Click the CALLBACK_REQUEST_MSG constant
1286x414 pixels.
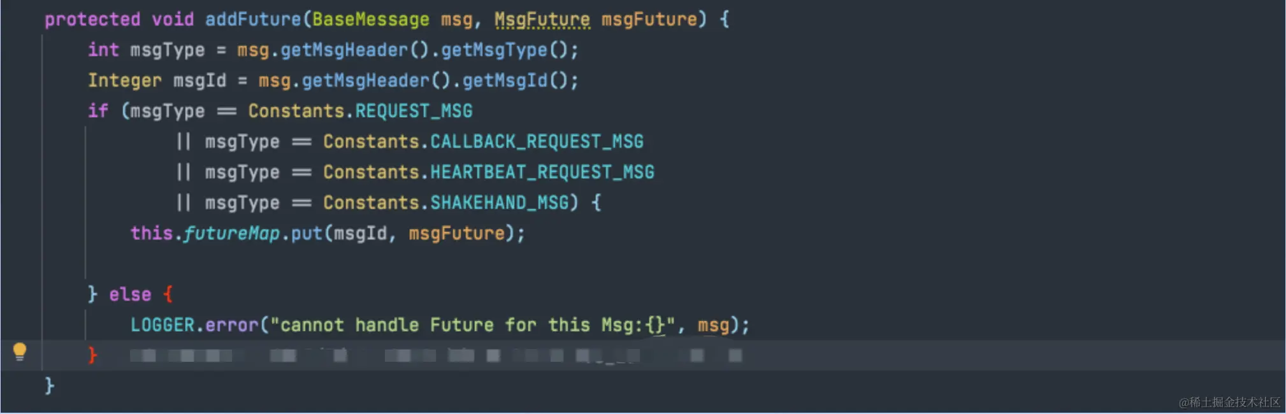[537, 141]
